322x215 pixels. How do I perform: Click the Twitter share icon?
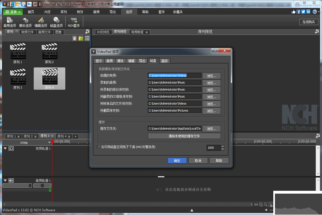point(303,12)
